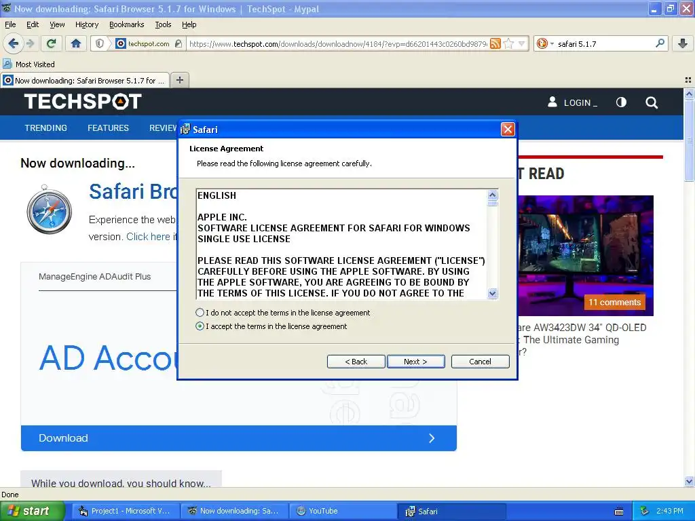695x521 pixels.
Task: Click the 'safari 5.1.7' search field
Action: pyautogui.click(x=605, y=43)
